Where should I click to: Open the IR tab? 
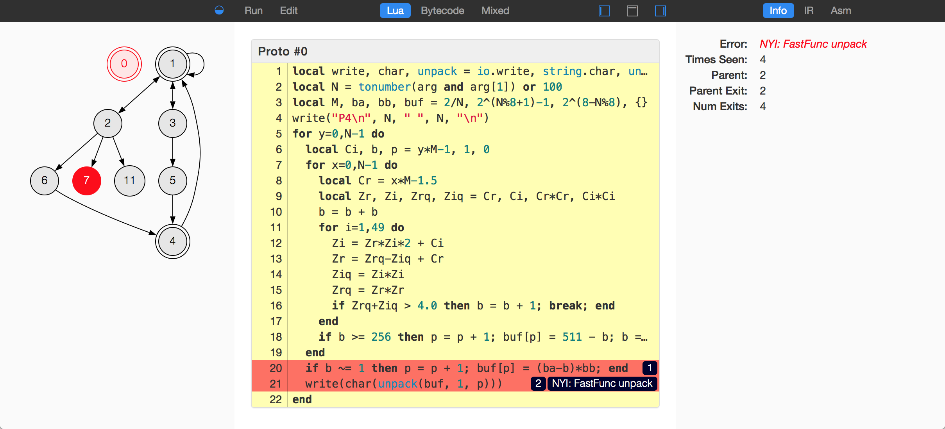[x=809, y=11]
